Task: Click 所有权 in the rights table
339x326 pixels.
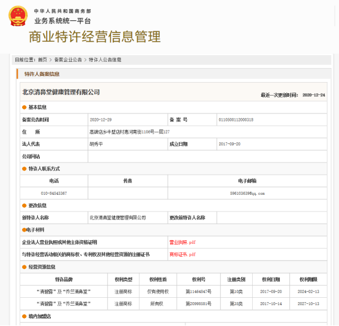Action: (x=157, y=304)
